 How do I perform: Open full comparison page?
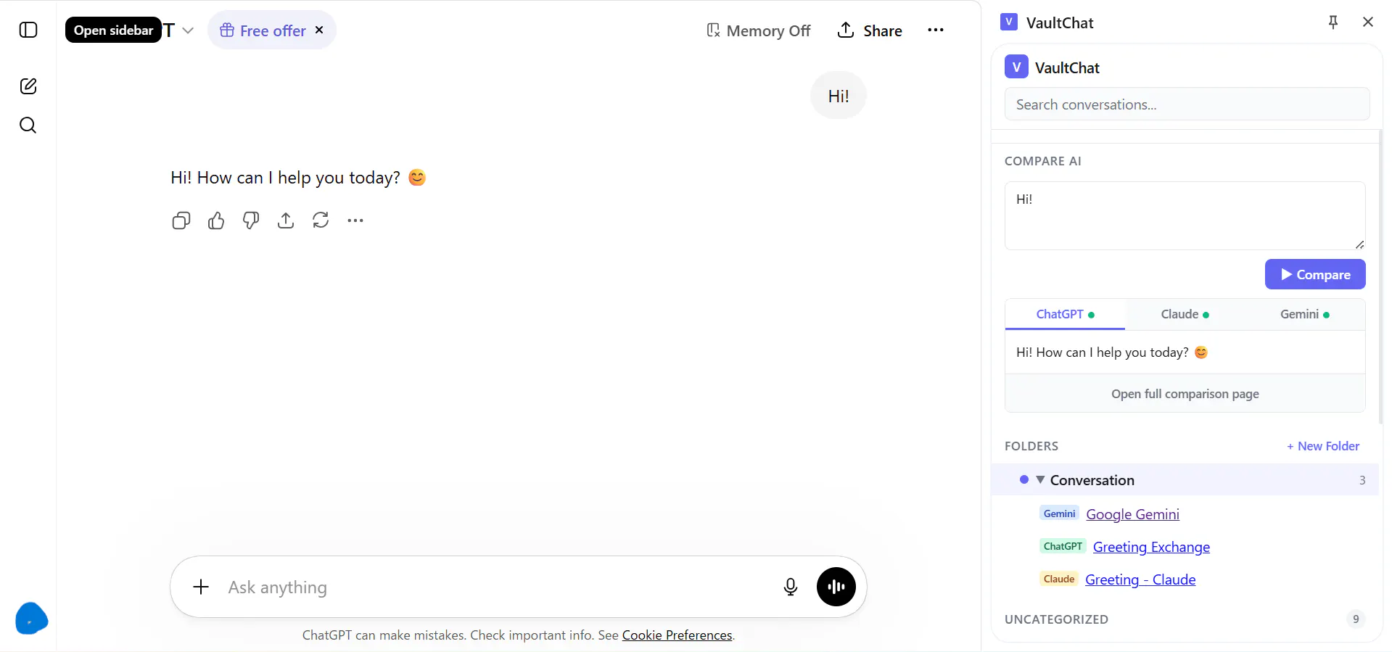click(1185, 394)
